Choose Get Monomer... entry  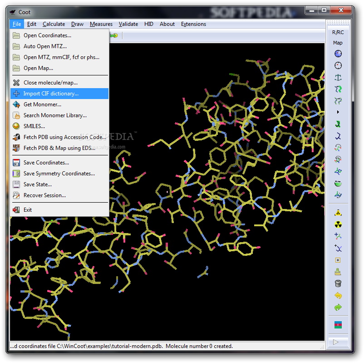(x=59, y=104)
